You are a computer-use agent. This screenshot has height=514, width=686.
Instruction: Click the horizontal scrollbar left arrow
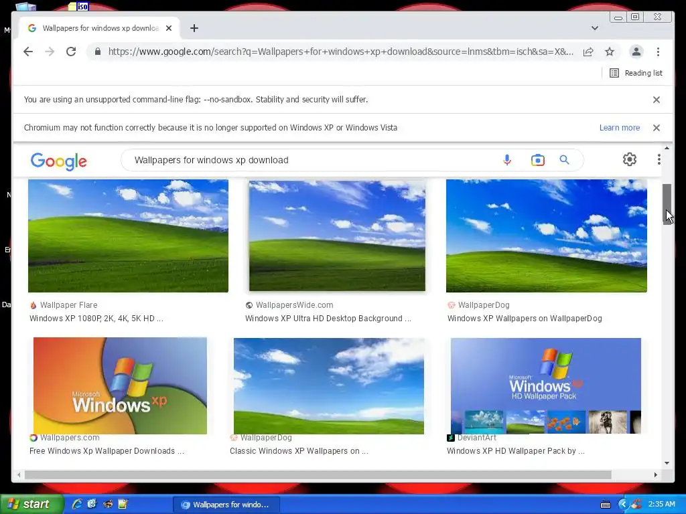18,475
